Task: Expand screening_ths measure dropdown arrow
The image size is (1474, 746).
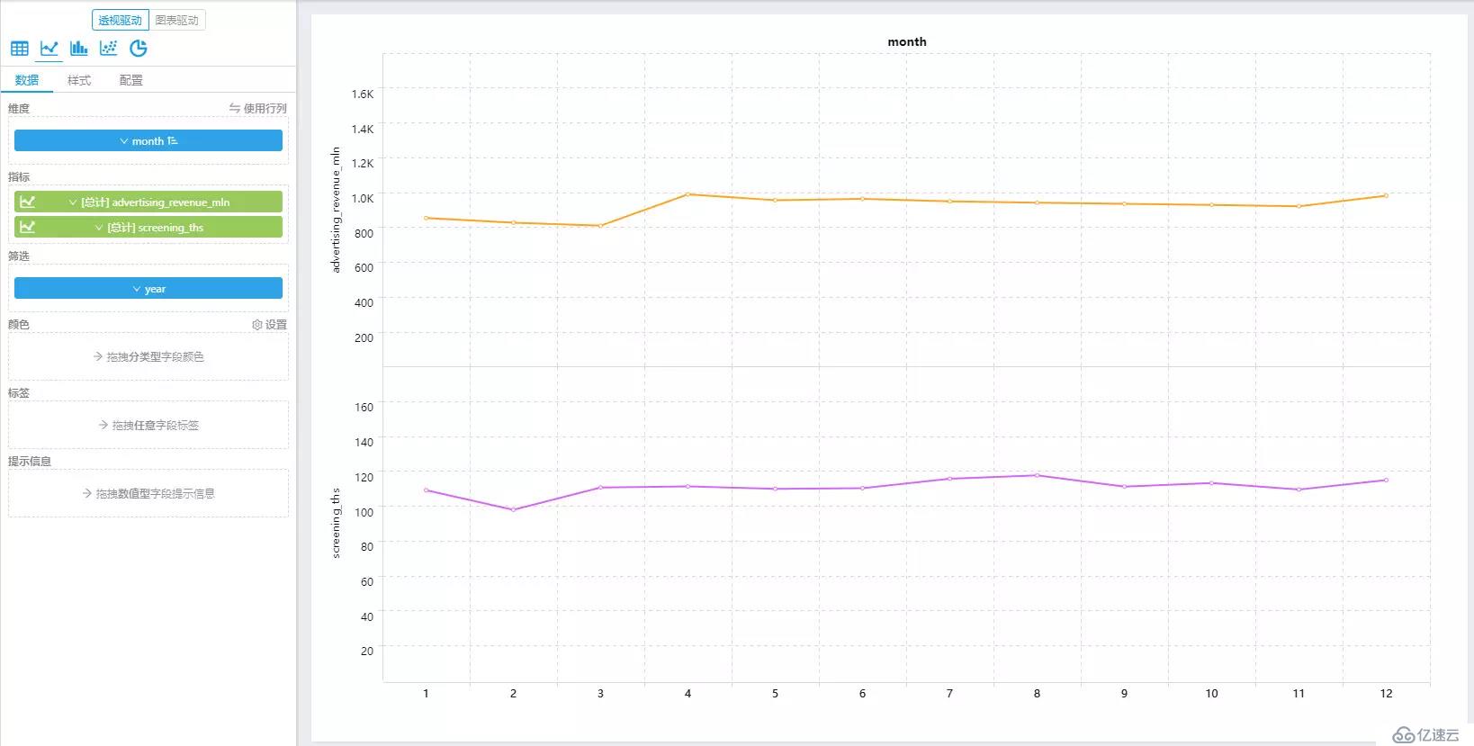Action: pyautogui.click(x=99, y=228)
